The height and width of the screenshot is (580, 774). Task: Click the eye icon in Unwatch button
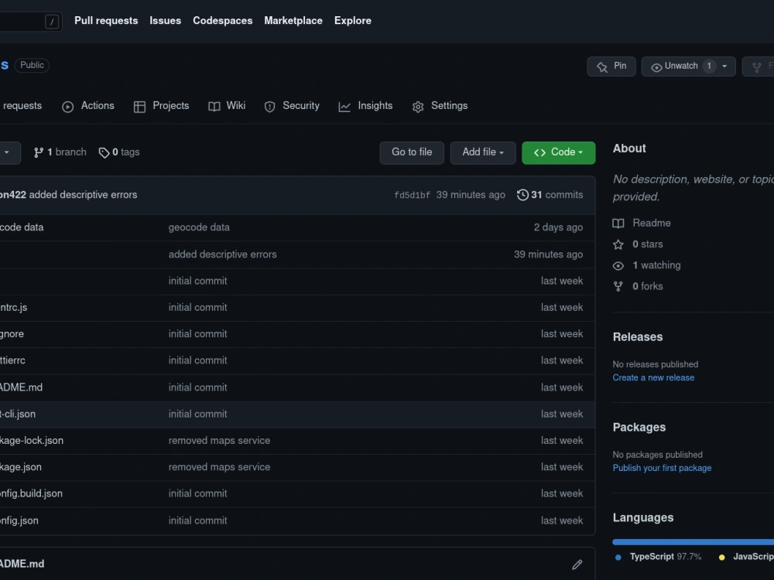coord(656,67)
